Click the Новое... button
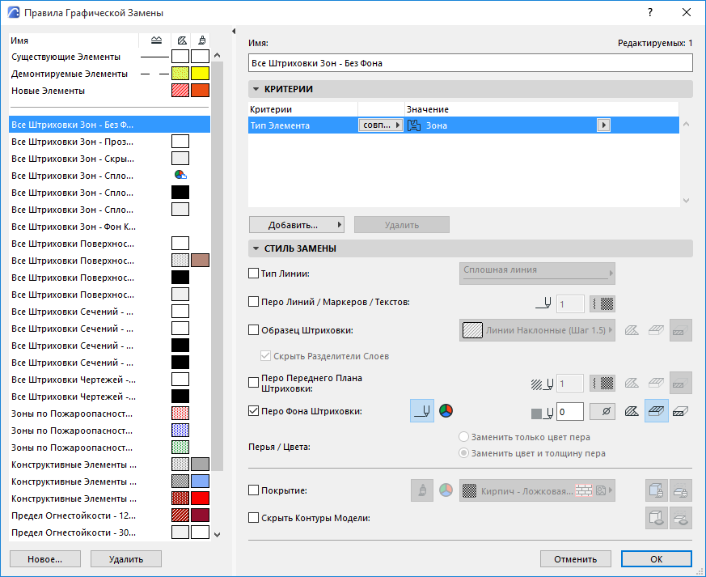Viewport: 706px width, 577px height. tap(45, 559)
